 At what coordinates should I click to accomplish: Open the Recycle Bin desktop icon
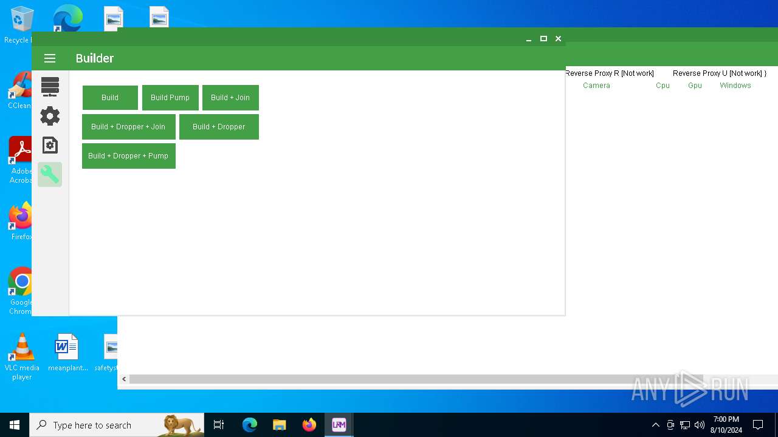(x=18, y=25)
